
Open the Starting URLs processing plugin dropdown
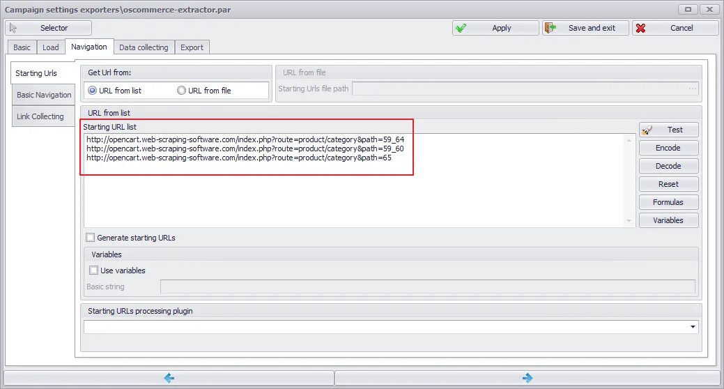click(693, 327)
